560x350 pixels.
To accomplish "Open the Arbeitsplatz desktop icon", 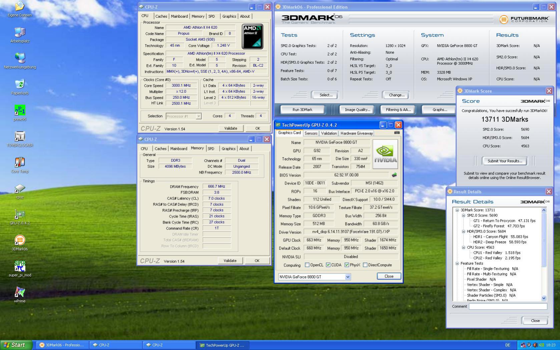I will pyautogui.click(x=20, y=32).
